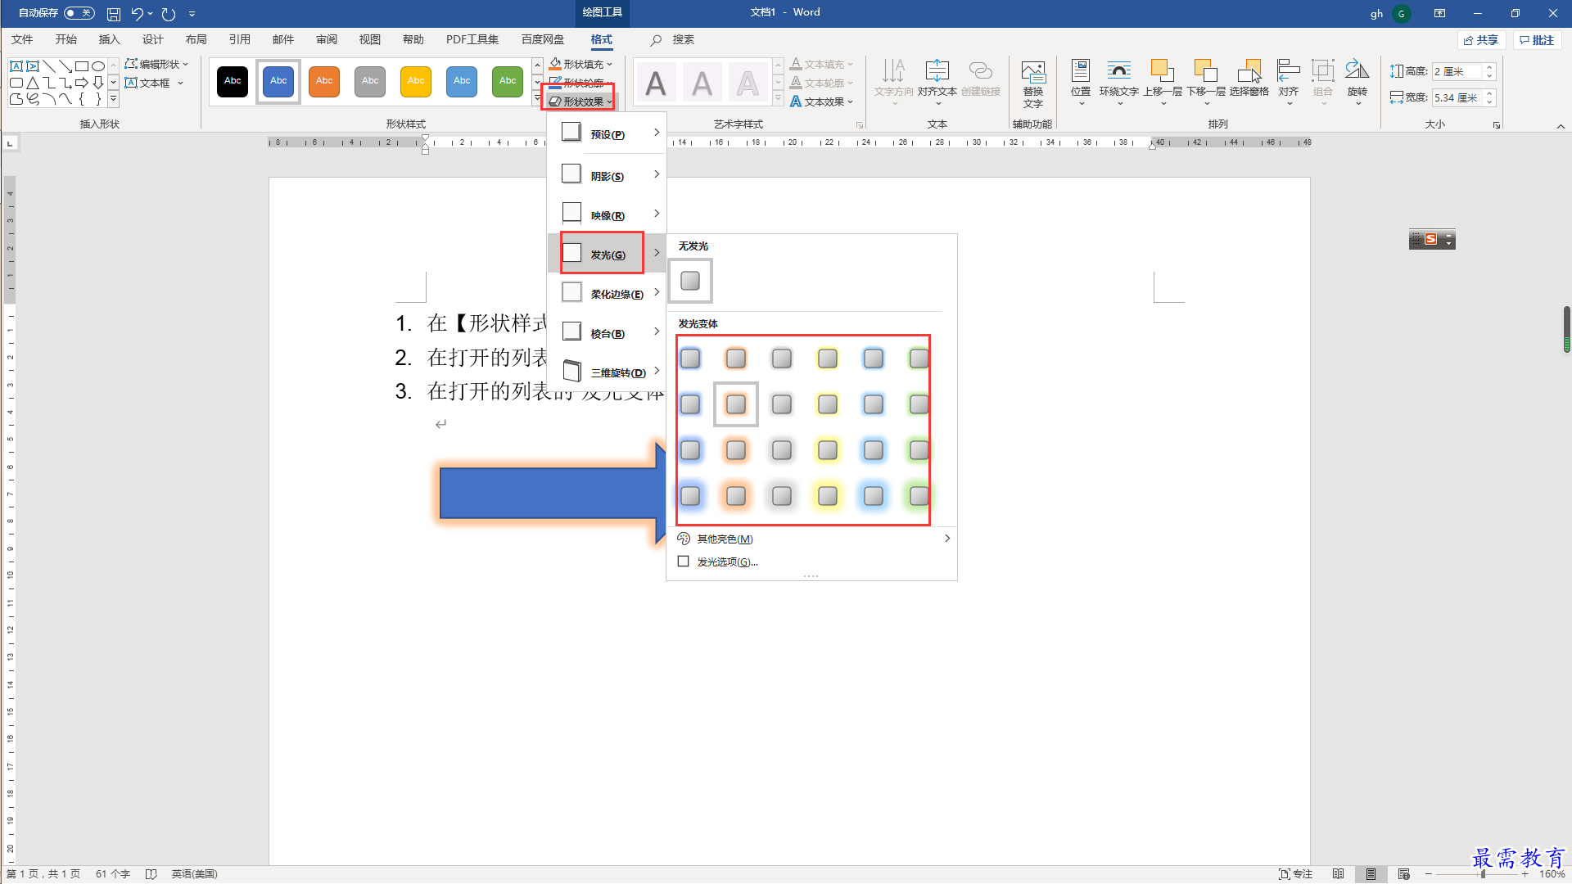1572x884 pixels.
Task: Toggle the AutoSave switch
Action: (79, 13)
